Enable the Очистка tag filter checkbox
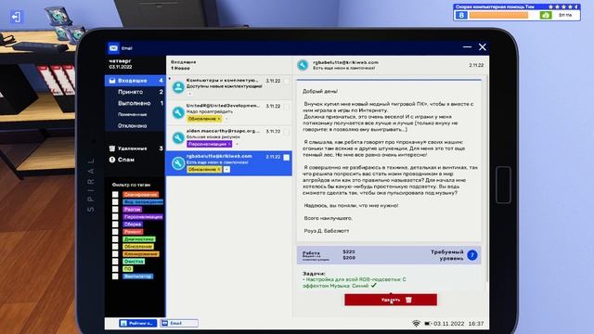Viewport: 594px width, 334px height. 115,262
